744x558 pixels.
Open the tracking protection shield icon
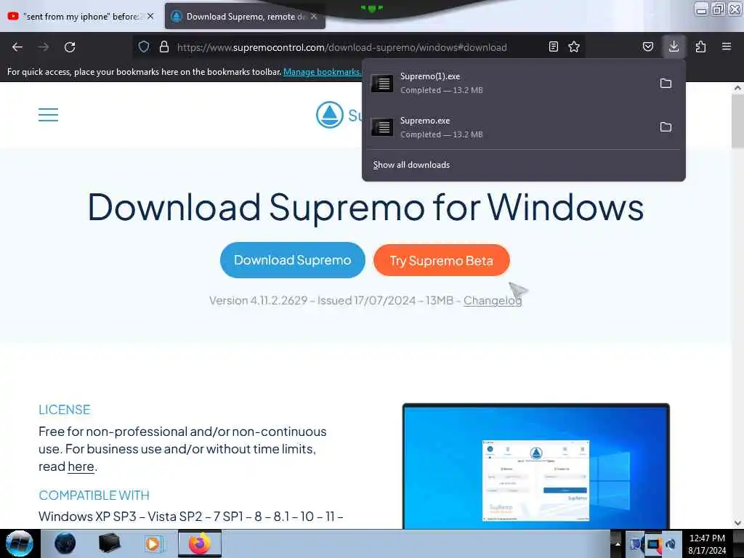144,46
